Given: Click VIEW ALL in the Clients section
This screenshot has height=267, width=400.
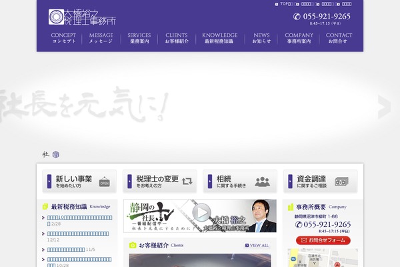Looking at the screenshot, I should [257, 245].
